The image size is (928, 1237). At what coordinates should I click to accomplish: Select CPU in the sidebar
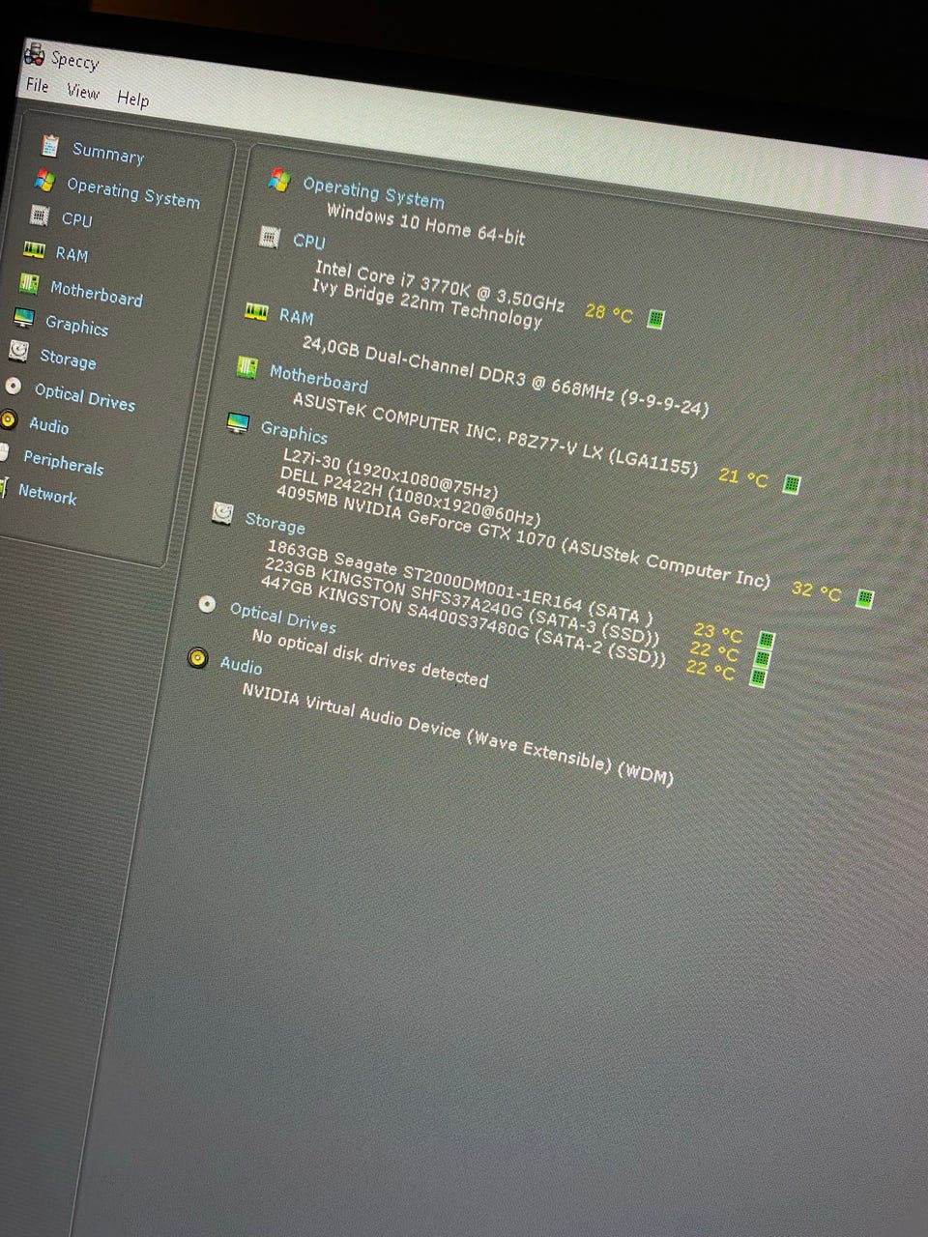tap(77, 219)
